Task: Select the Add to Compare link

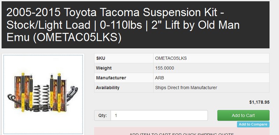Action: pyautogui.click(x=253, y=124)
